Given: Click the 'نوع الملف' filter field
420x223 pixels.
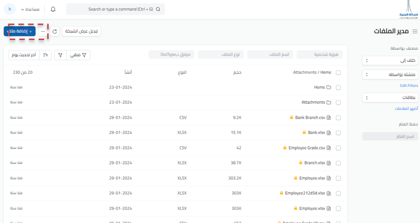Looking at the screenshot, I should pyautogui.click(x=221, y=55).
